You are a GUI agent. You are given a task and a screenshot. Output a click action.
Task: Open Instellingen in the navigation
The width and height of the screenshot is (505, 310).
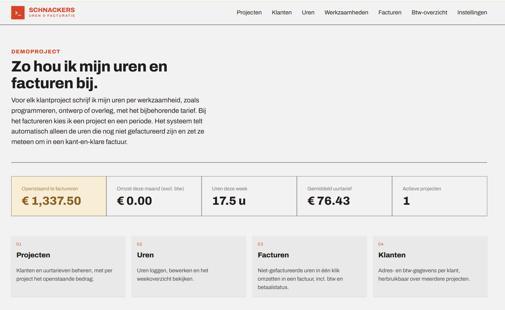472,13
